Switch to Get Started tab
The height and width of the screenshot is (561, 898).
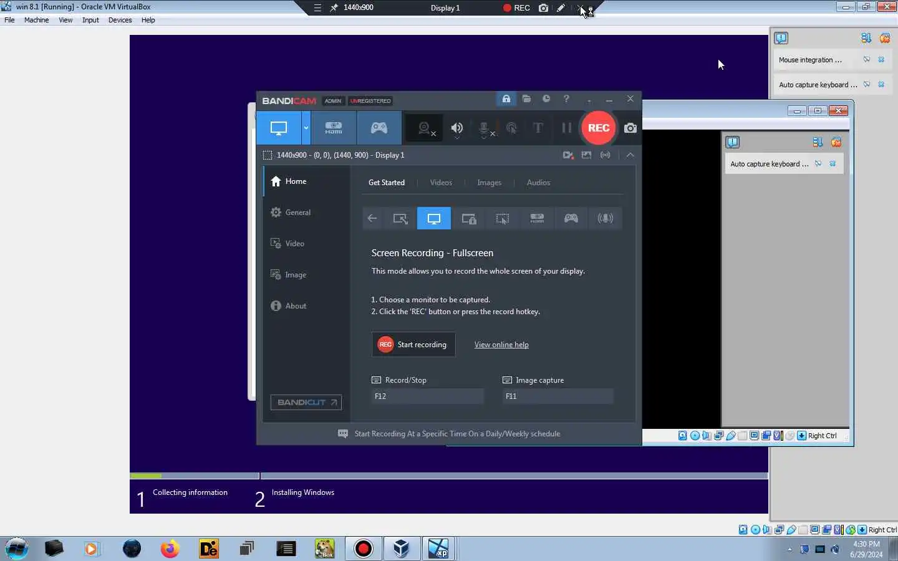click(387, 183)
